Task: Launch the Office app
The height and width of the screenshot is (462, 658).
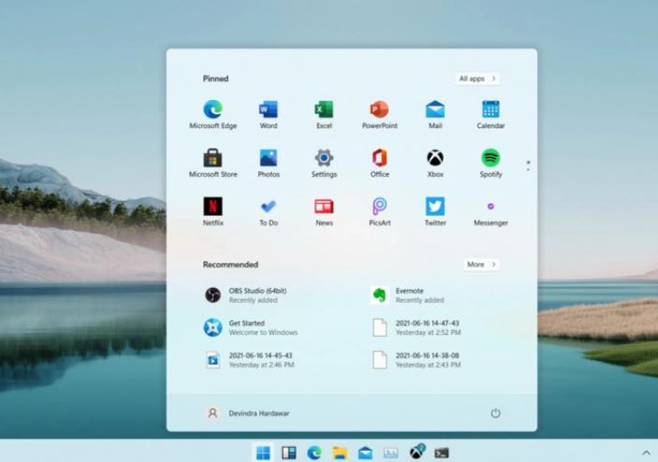Action: click(379, 163)
